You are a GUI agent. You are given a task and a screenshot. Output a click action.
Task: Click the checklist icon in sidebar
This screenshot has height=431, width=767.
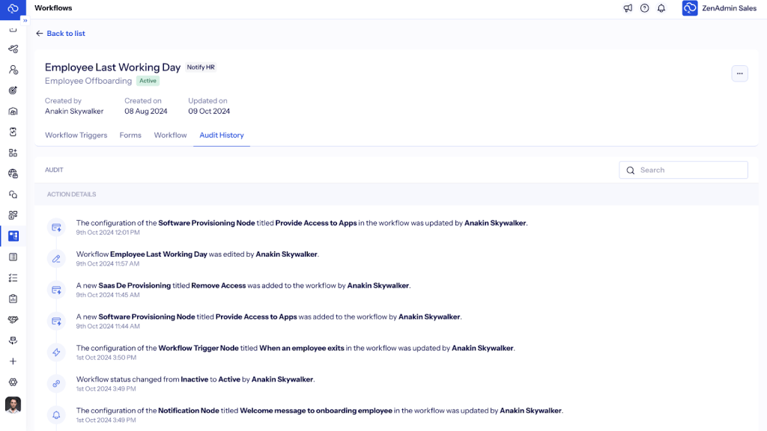pos(13,278)
